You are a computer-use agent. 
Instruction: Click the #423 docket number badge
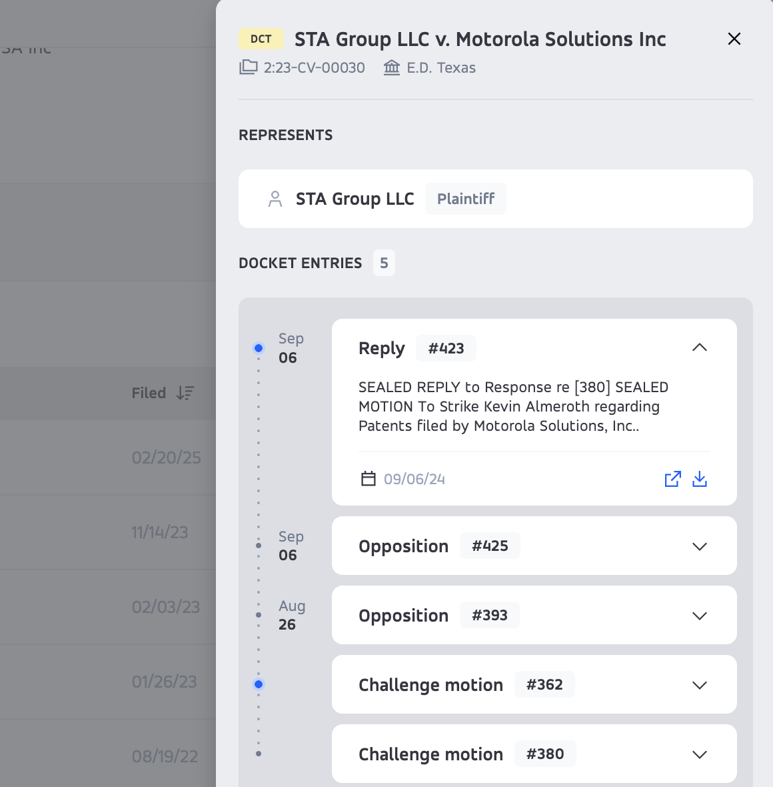(x=446, y=348)
